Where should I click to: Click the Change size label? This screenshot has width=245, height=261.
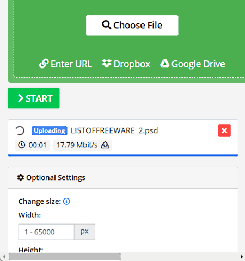point(40,202)
